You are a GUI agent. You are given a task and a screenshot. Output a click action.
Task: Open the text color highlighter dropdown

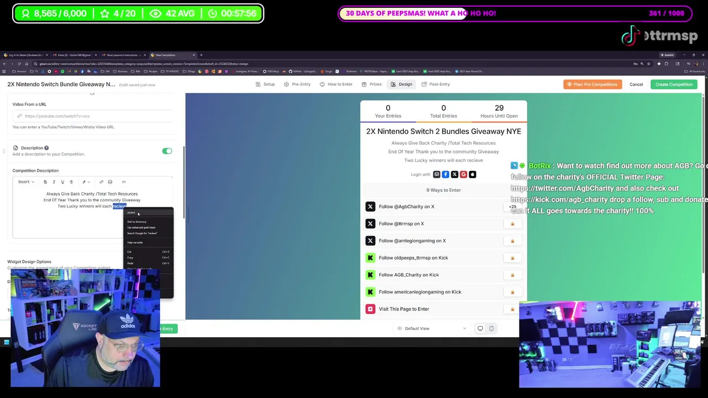(x=85, y=182)
